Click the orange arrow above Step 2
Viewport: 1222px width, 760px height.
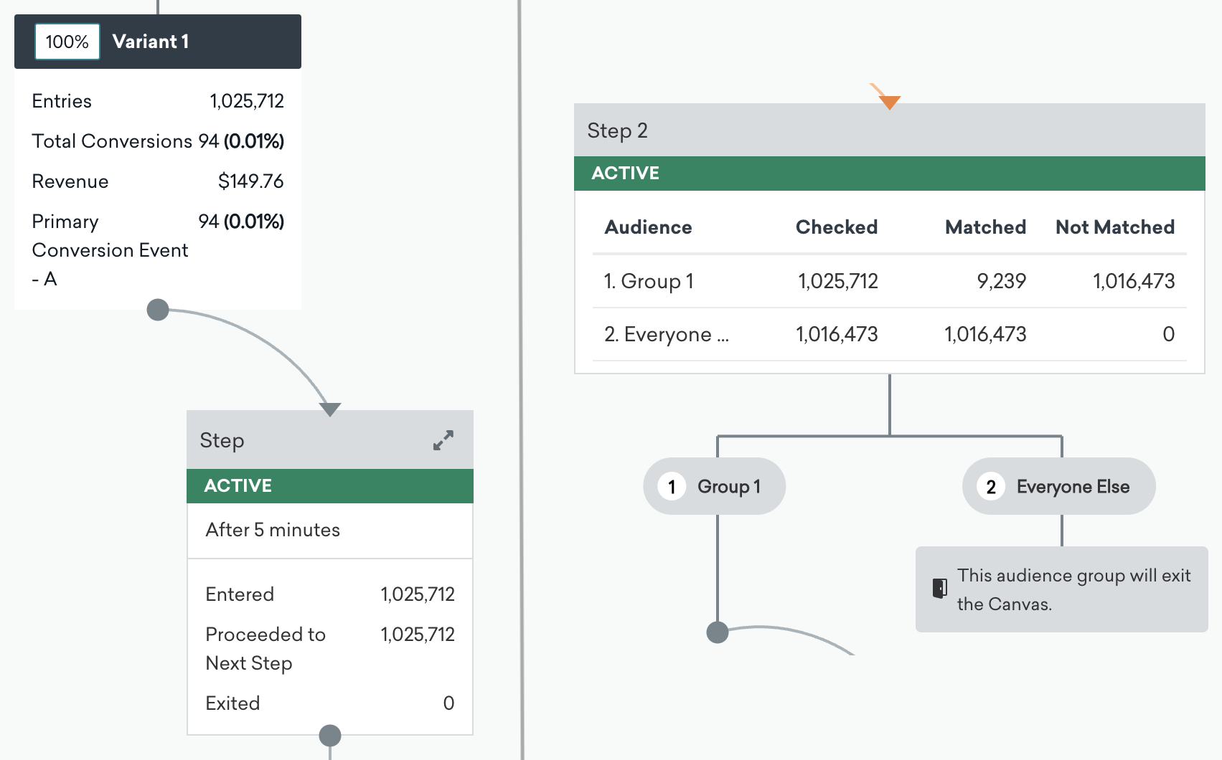(x=888, y=100)
